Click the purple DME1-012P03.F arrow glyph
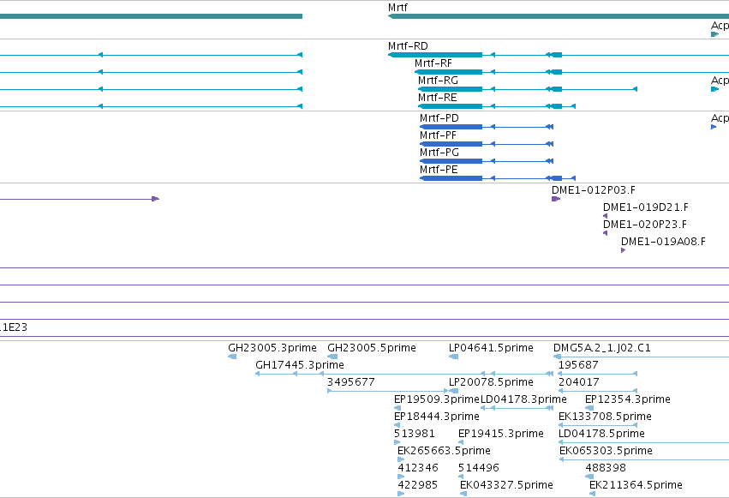Screen dimensions: 729x498 556,199
